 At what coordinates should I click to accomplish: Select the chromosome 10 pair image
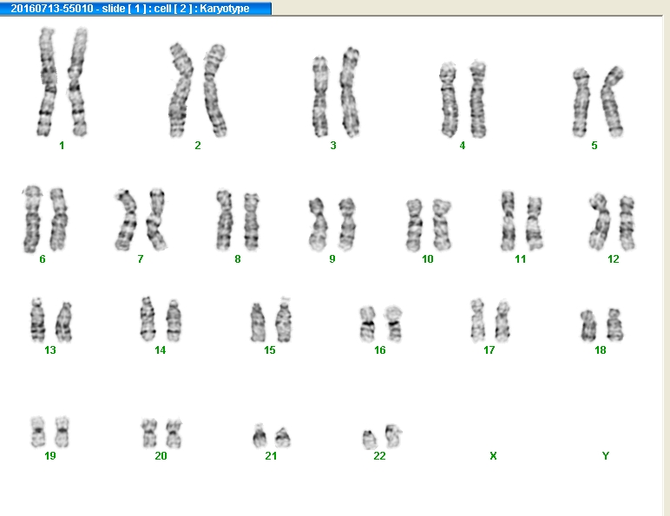429,225
